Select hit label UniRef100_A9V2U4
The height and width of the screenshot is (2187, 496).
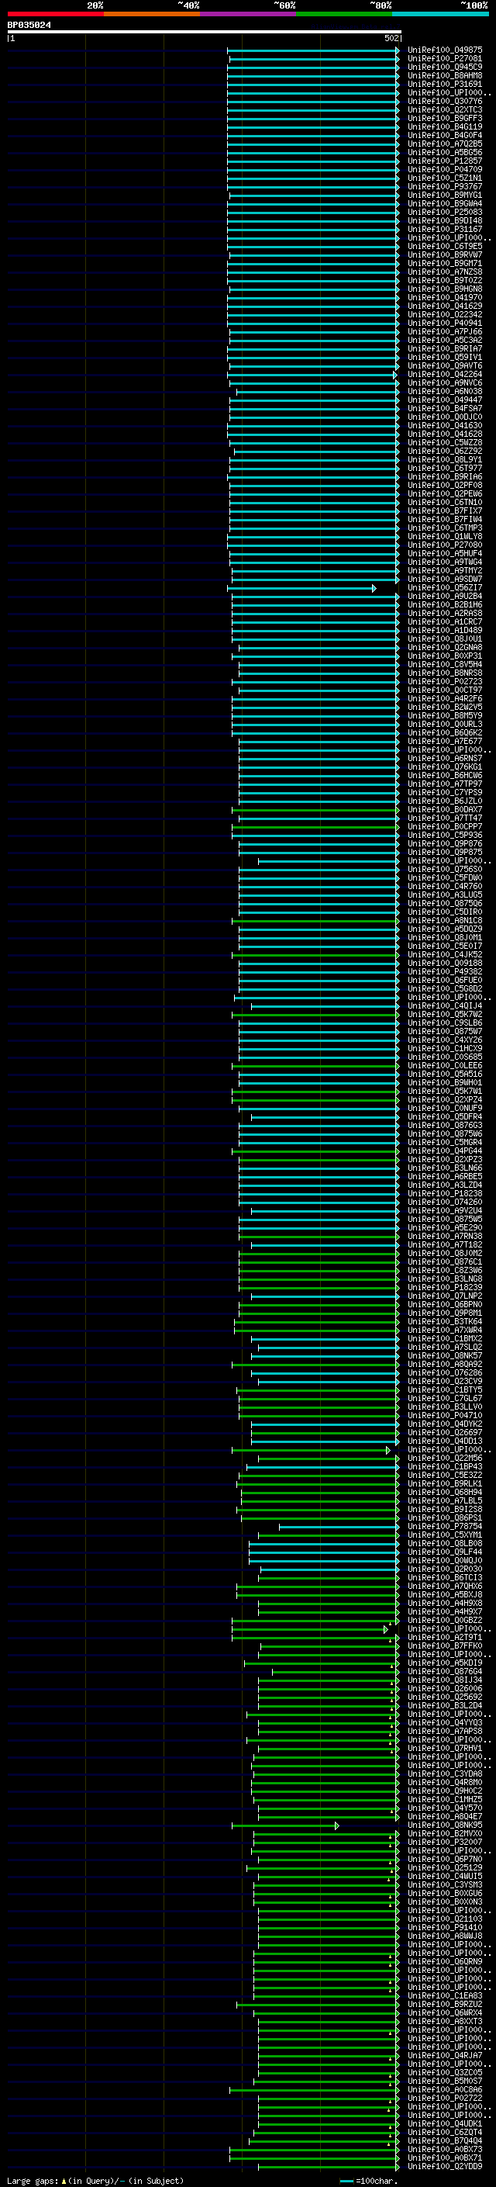(445, 1211)
